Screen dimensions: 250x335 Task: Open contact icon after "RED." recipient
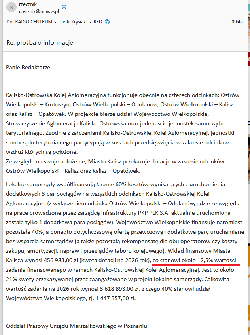point(107,22)
